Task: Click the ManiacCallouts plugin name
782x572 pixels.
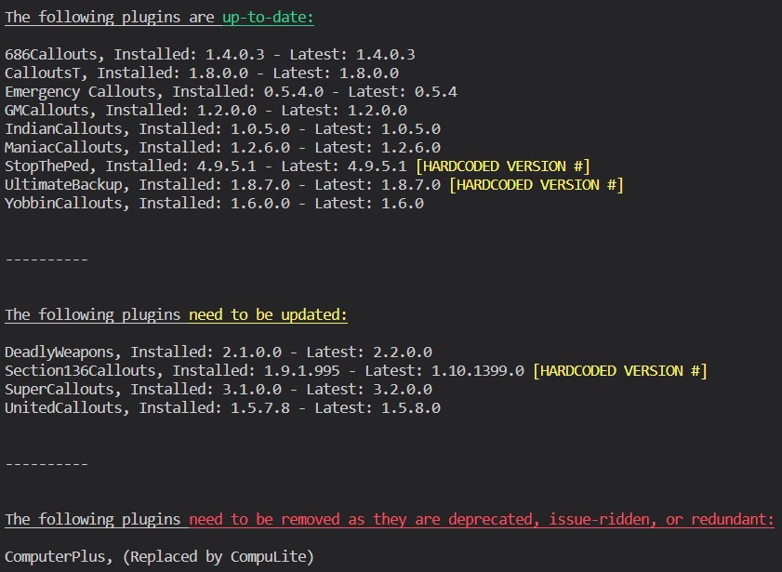Action: (62, 148)
